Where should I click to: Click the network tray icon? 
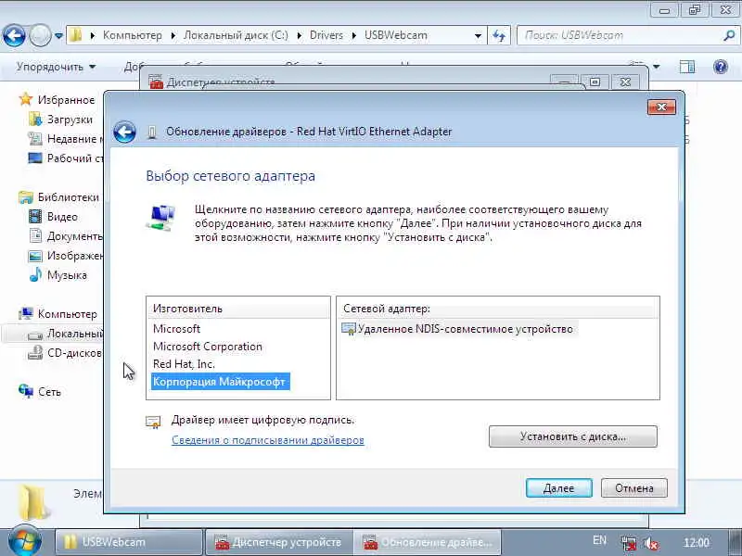coord(629,543)
